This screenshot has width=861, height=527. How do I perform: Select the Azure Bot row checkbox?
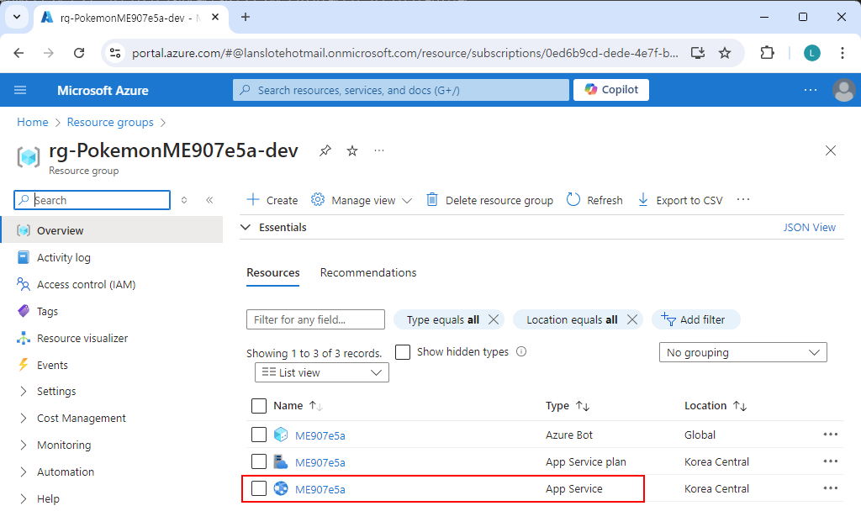(x=259, y=435)
